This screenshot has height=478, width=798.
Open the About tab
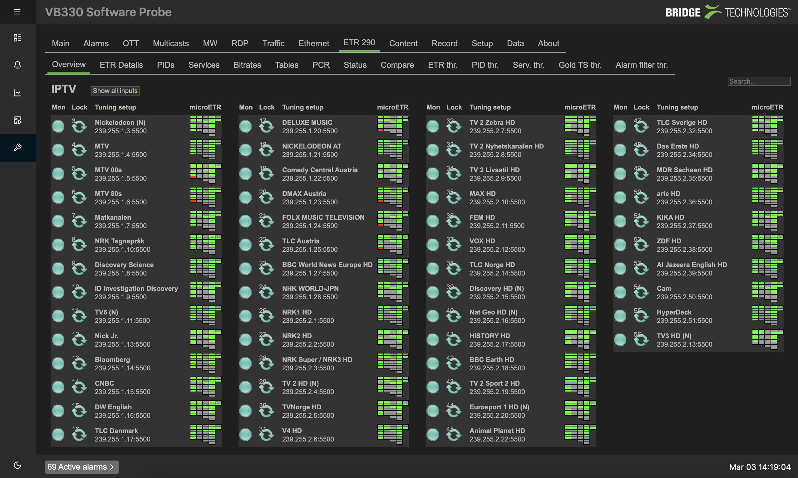549,43
